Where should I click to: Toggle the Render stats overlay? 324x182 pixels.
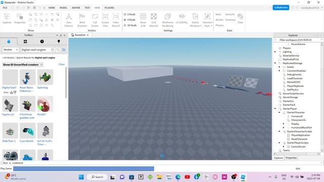(219, 20)
